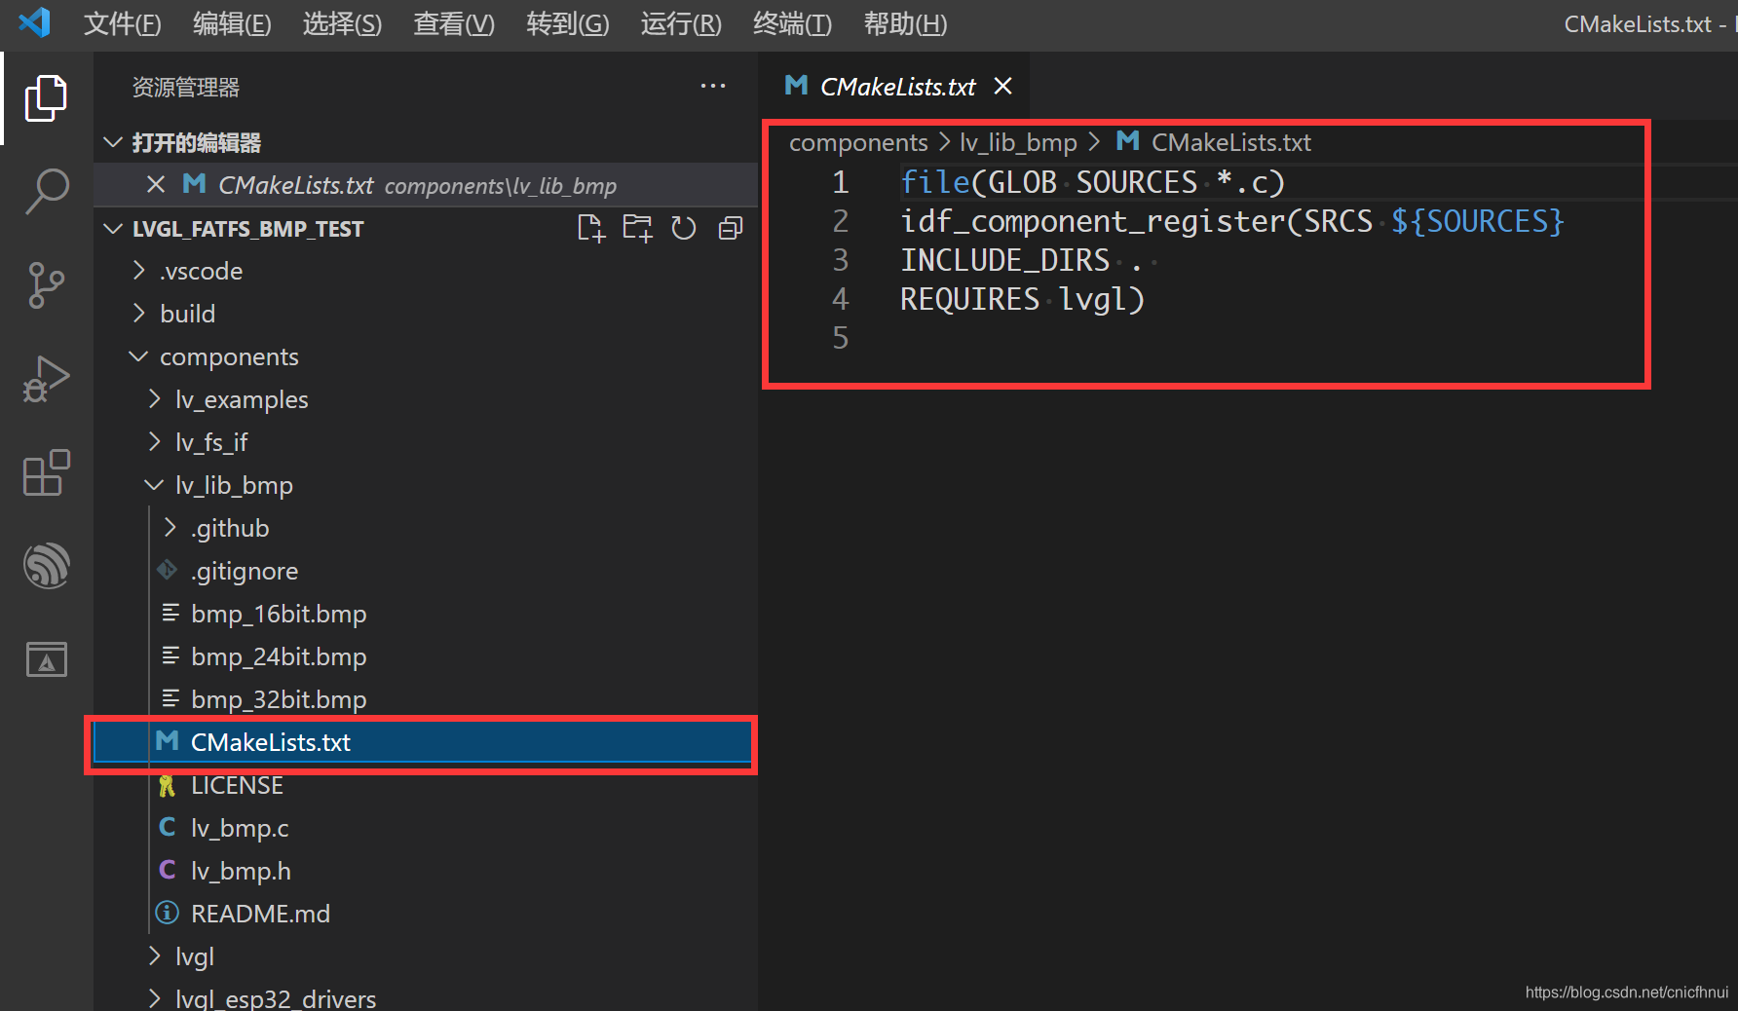Click the .gitignore file icon
Image resolution: width=1738 pixels, height=1011 pixels.
[168, 570]
